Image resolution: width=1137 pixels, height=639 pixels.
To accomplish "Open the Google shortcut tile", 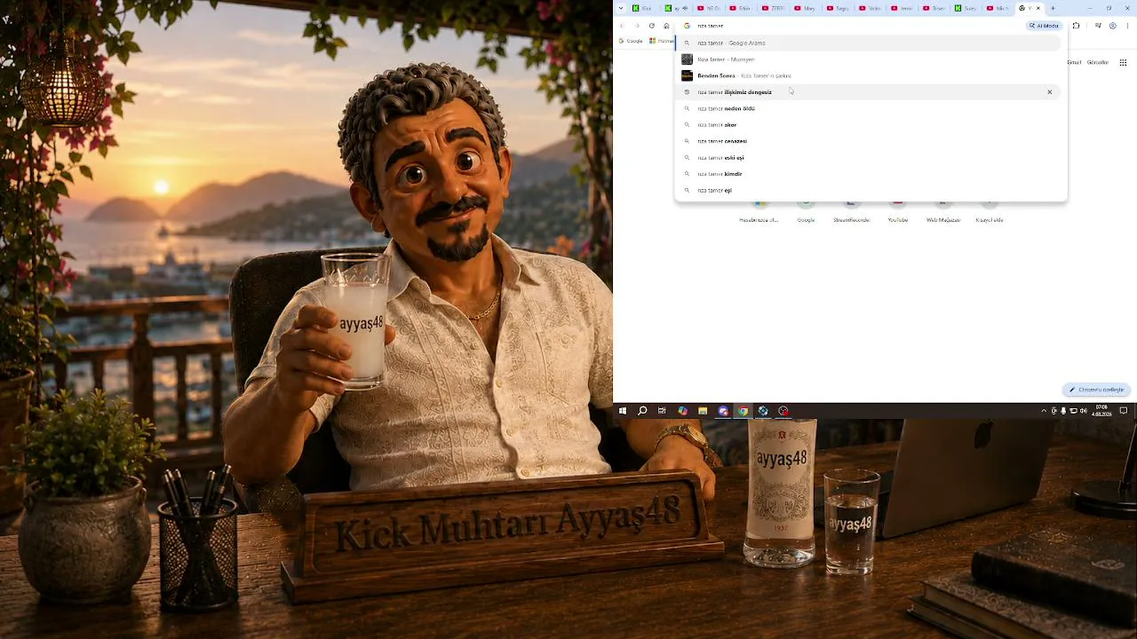I will coord(806,213).
